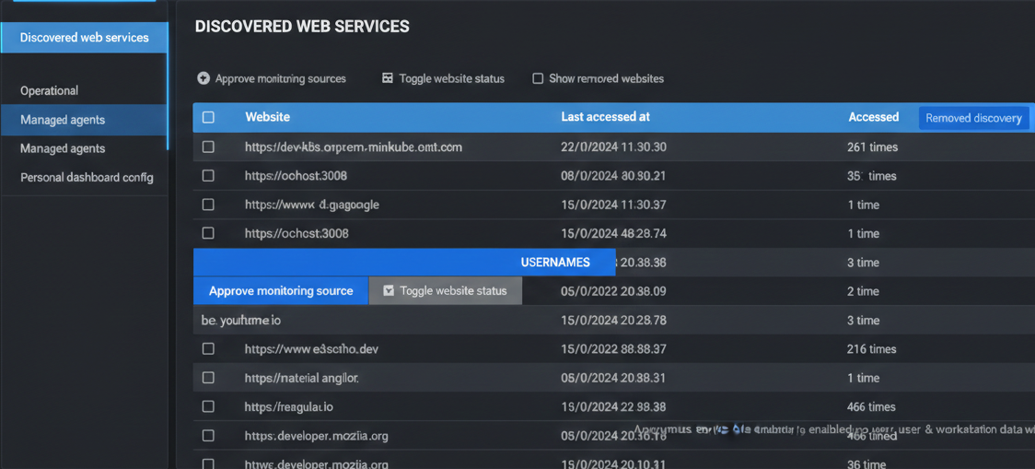Select checkbox for dev-k8s minikube website row
The height and width of the screenshot is (469, 1035).
[208, 147]
